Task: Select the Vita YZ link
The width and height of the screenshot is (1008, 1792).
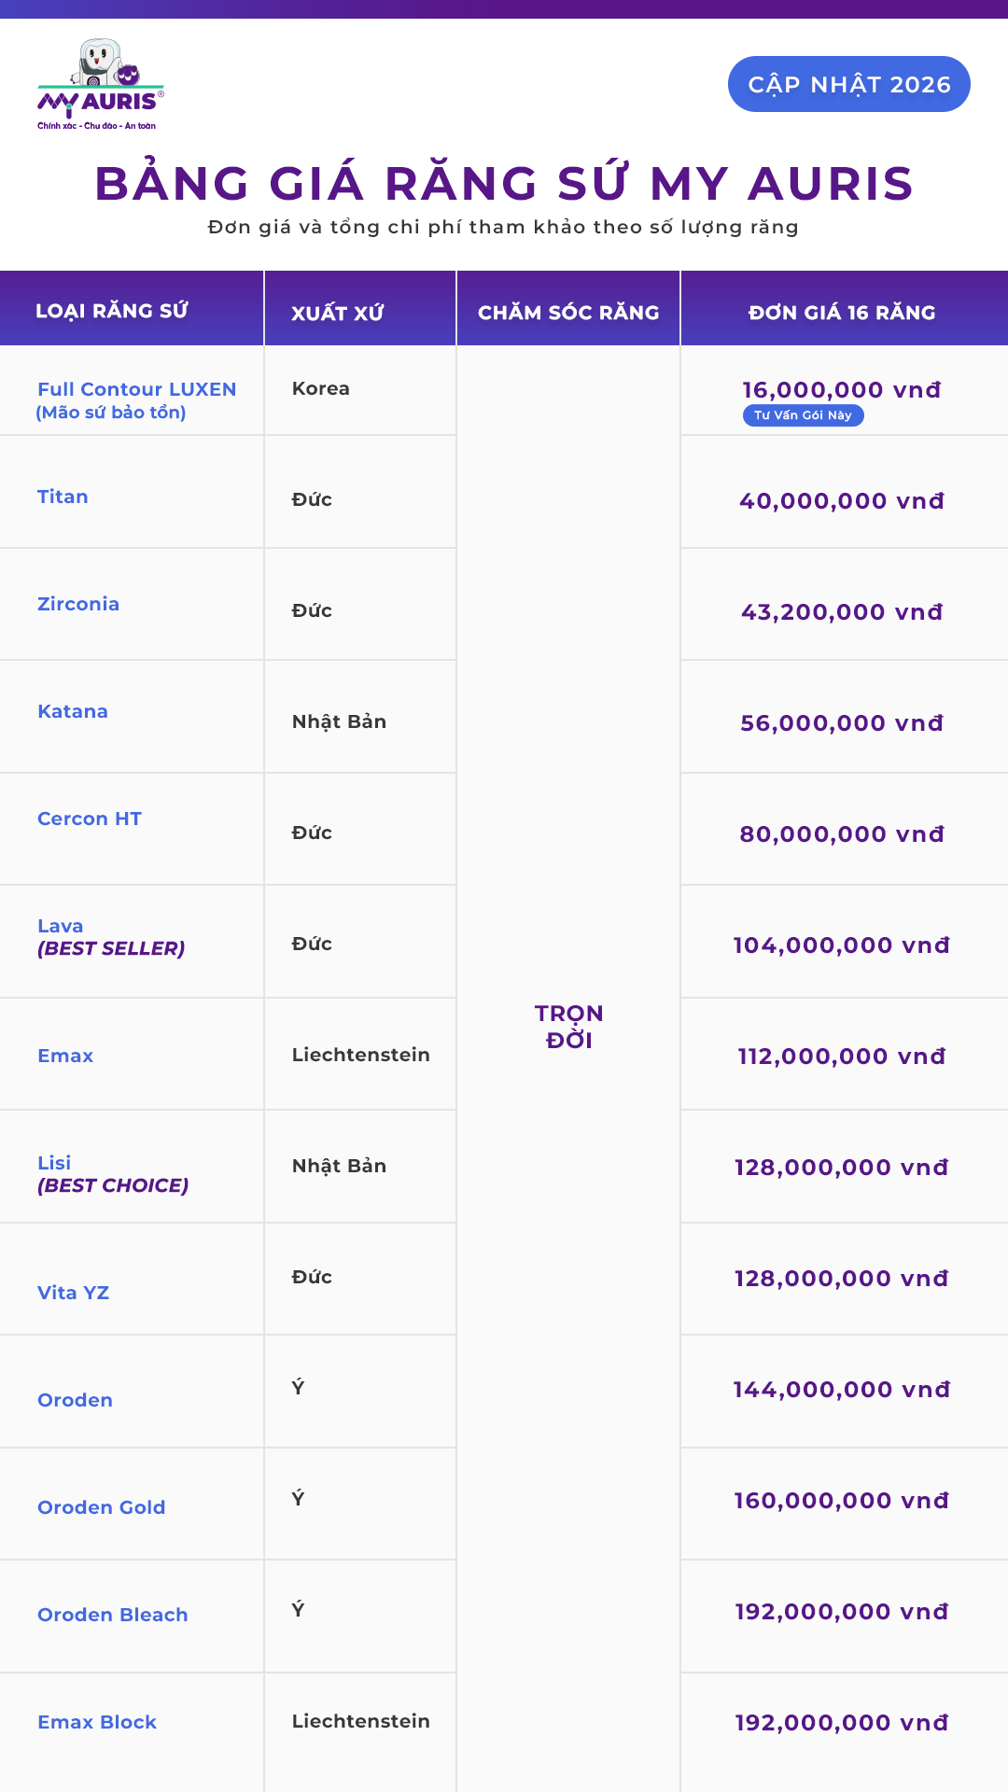Action: click(x=73, y=1293)
